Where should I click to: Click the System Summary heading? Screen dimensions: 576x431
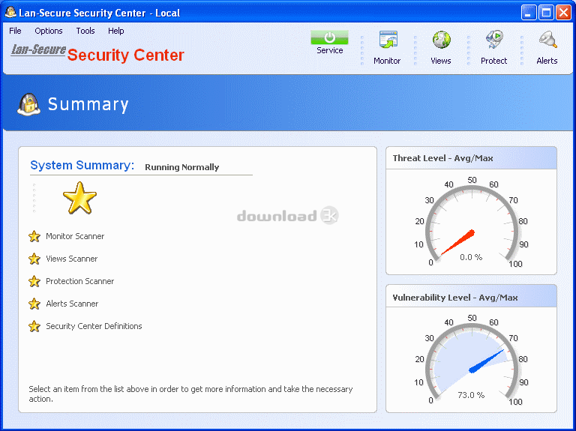[82, 165]
